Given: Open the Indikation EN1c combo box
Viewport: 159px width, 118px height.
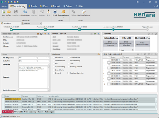Looking at the screenshot, I should (x=28, y=61).
